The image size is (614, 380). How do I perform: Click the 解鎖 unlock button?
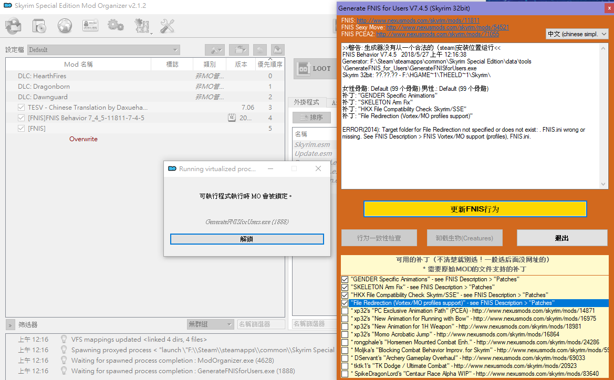247,239
